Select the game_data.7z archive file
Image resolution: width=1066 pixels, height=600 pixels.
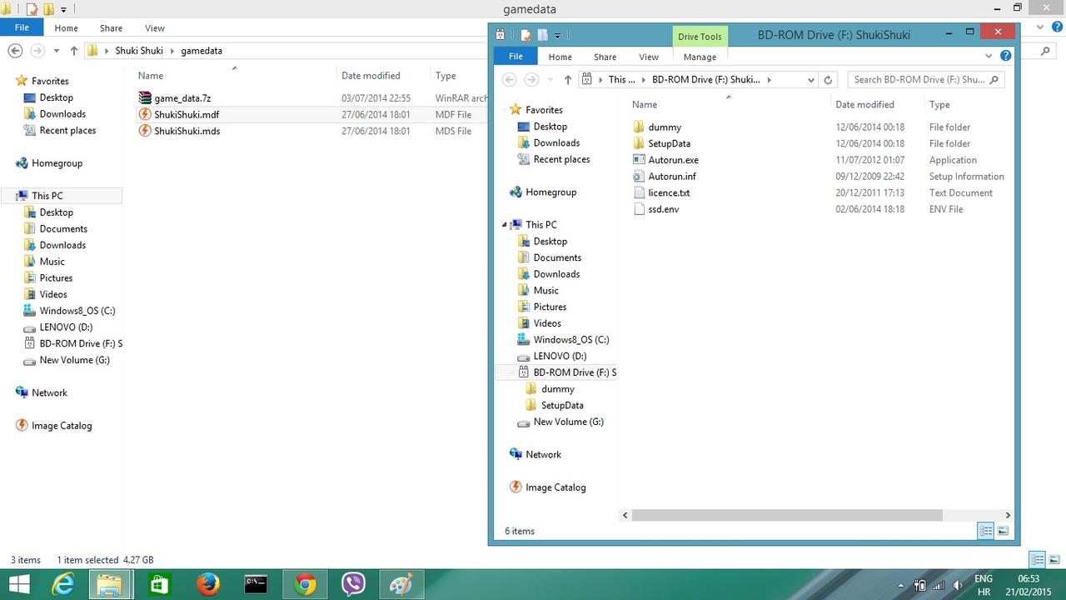click(182, 98)
